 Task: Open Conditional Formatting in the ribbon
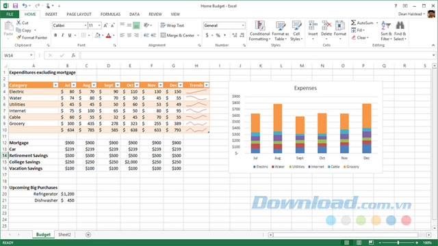pos(260,31)
